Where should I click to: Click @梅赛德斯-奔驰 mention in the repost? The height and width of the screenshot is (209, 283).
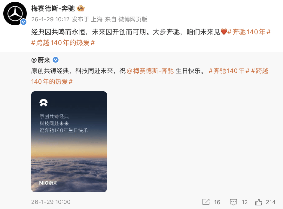[x=150, y=71]
